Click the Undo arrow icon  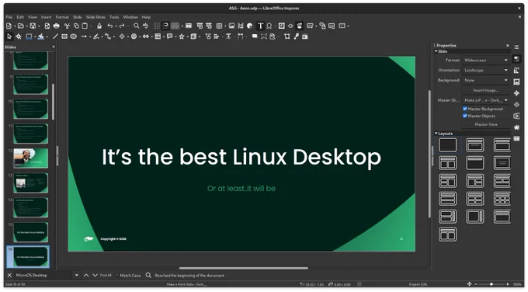tap(109, 26)
